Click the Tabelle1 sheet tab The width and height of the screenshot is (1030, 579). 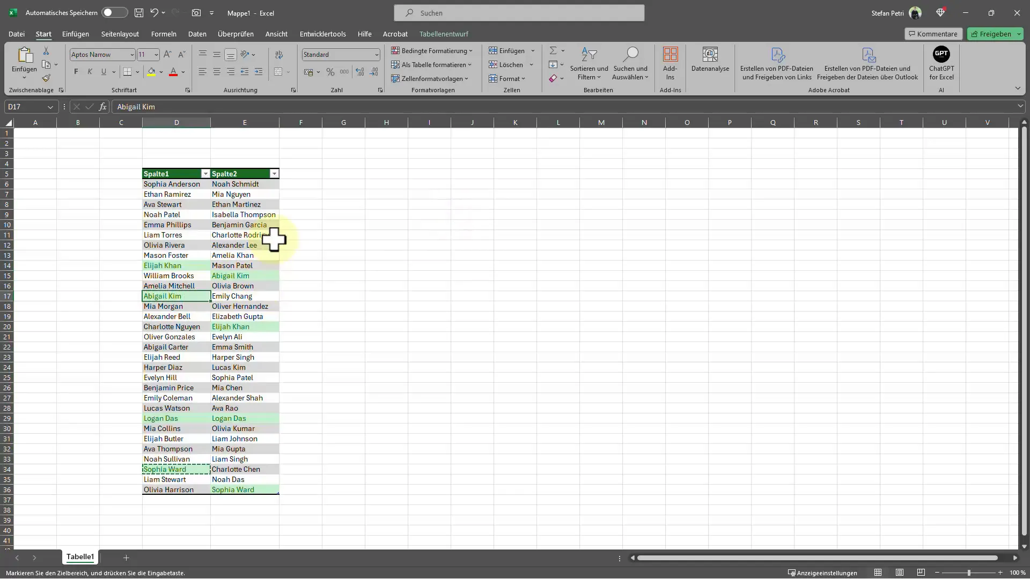point(80,556)
